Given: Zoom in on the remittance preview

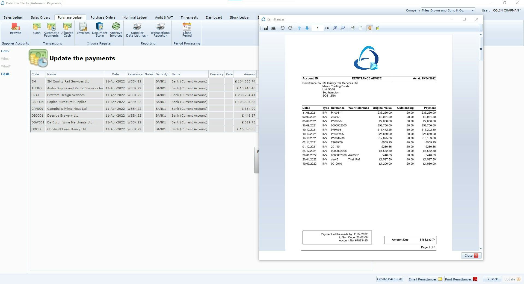Looking at the screenshot, I should 335,28.
